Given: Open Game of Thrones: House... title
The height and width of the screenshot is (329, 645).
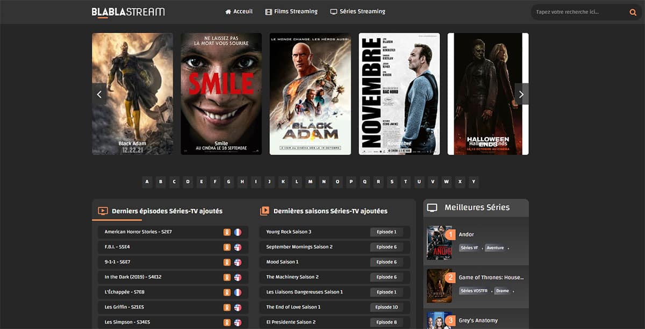Looking at the screenshot, I should pos(491,277).
